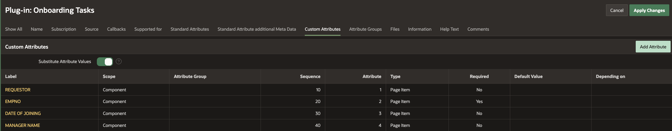Toggle the Substitute Attribute Values switch
Image resolution: width=672 pixels, height=131 pixels.
tap(105, 62)
